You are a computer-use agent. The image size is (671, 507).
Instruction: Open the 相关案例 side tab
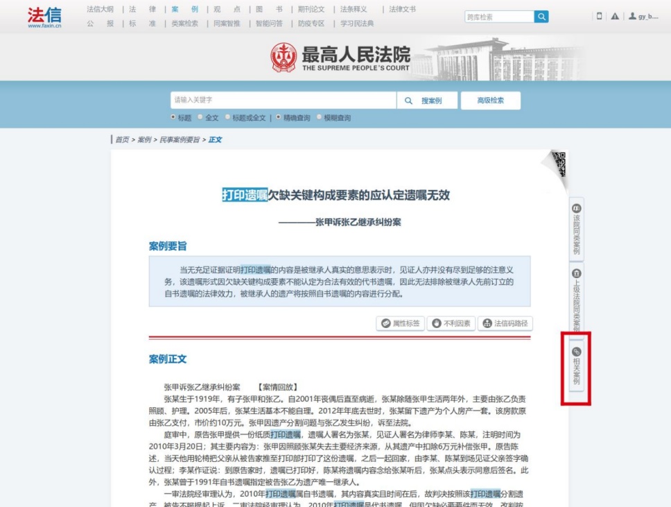pos(577,366)
